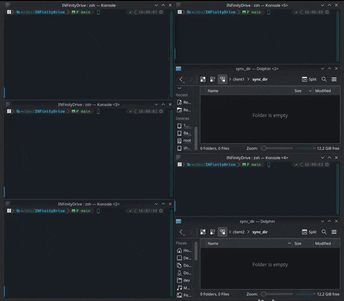Minimize the Dolphin <2> window
Screen dimensions: 344x301
(x=322, y=68)
